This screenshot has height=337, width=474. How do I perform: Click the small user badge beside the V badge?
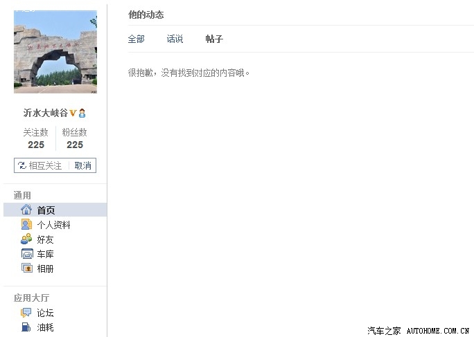tap(82, 113)
